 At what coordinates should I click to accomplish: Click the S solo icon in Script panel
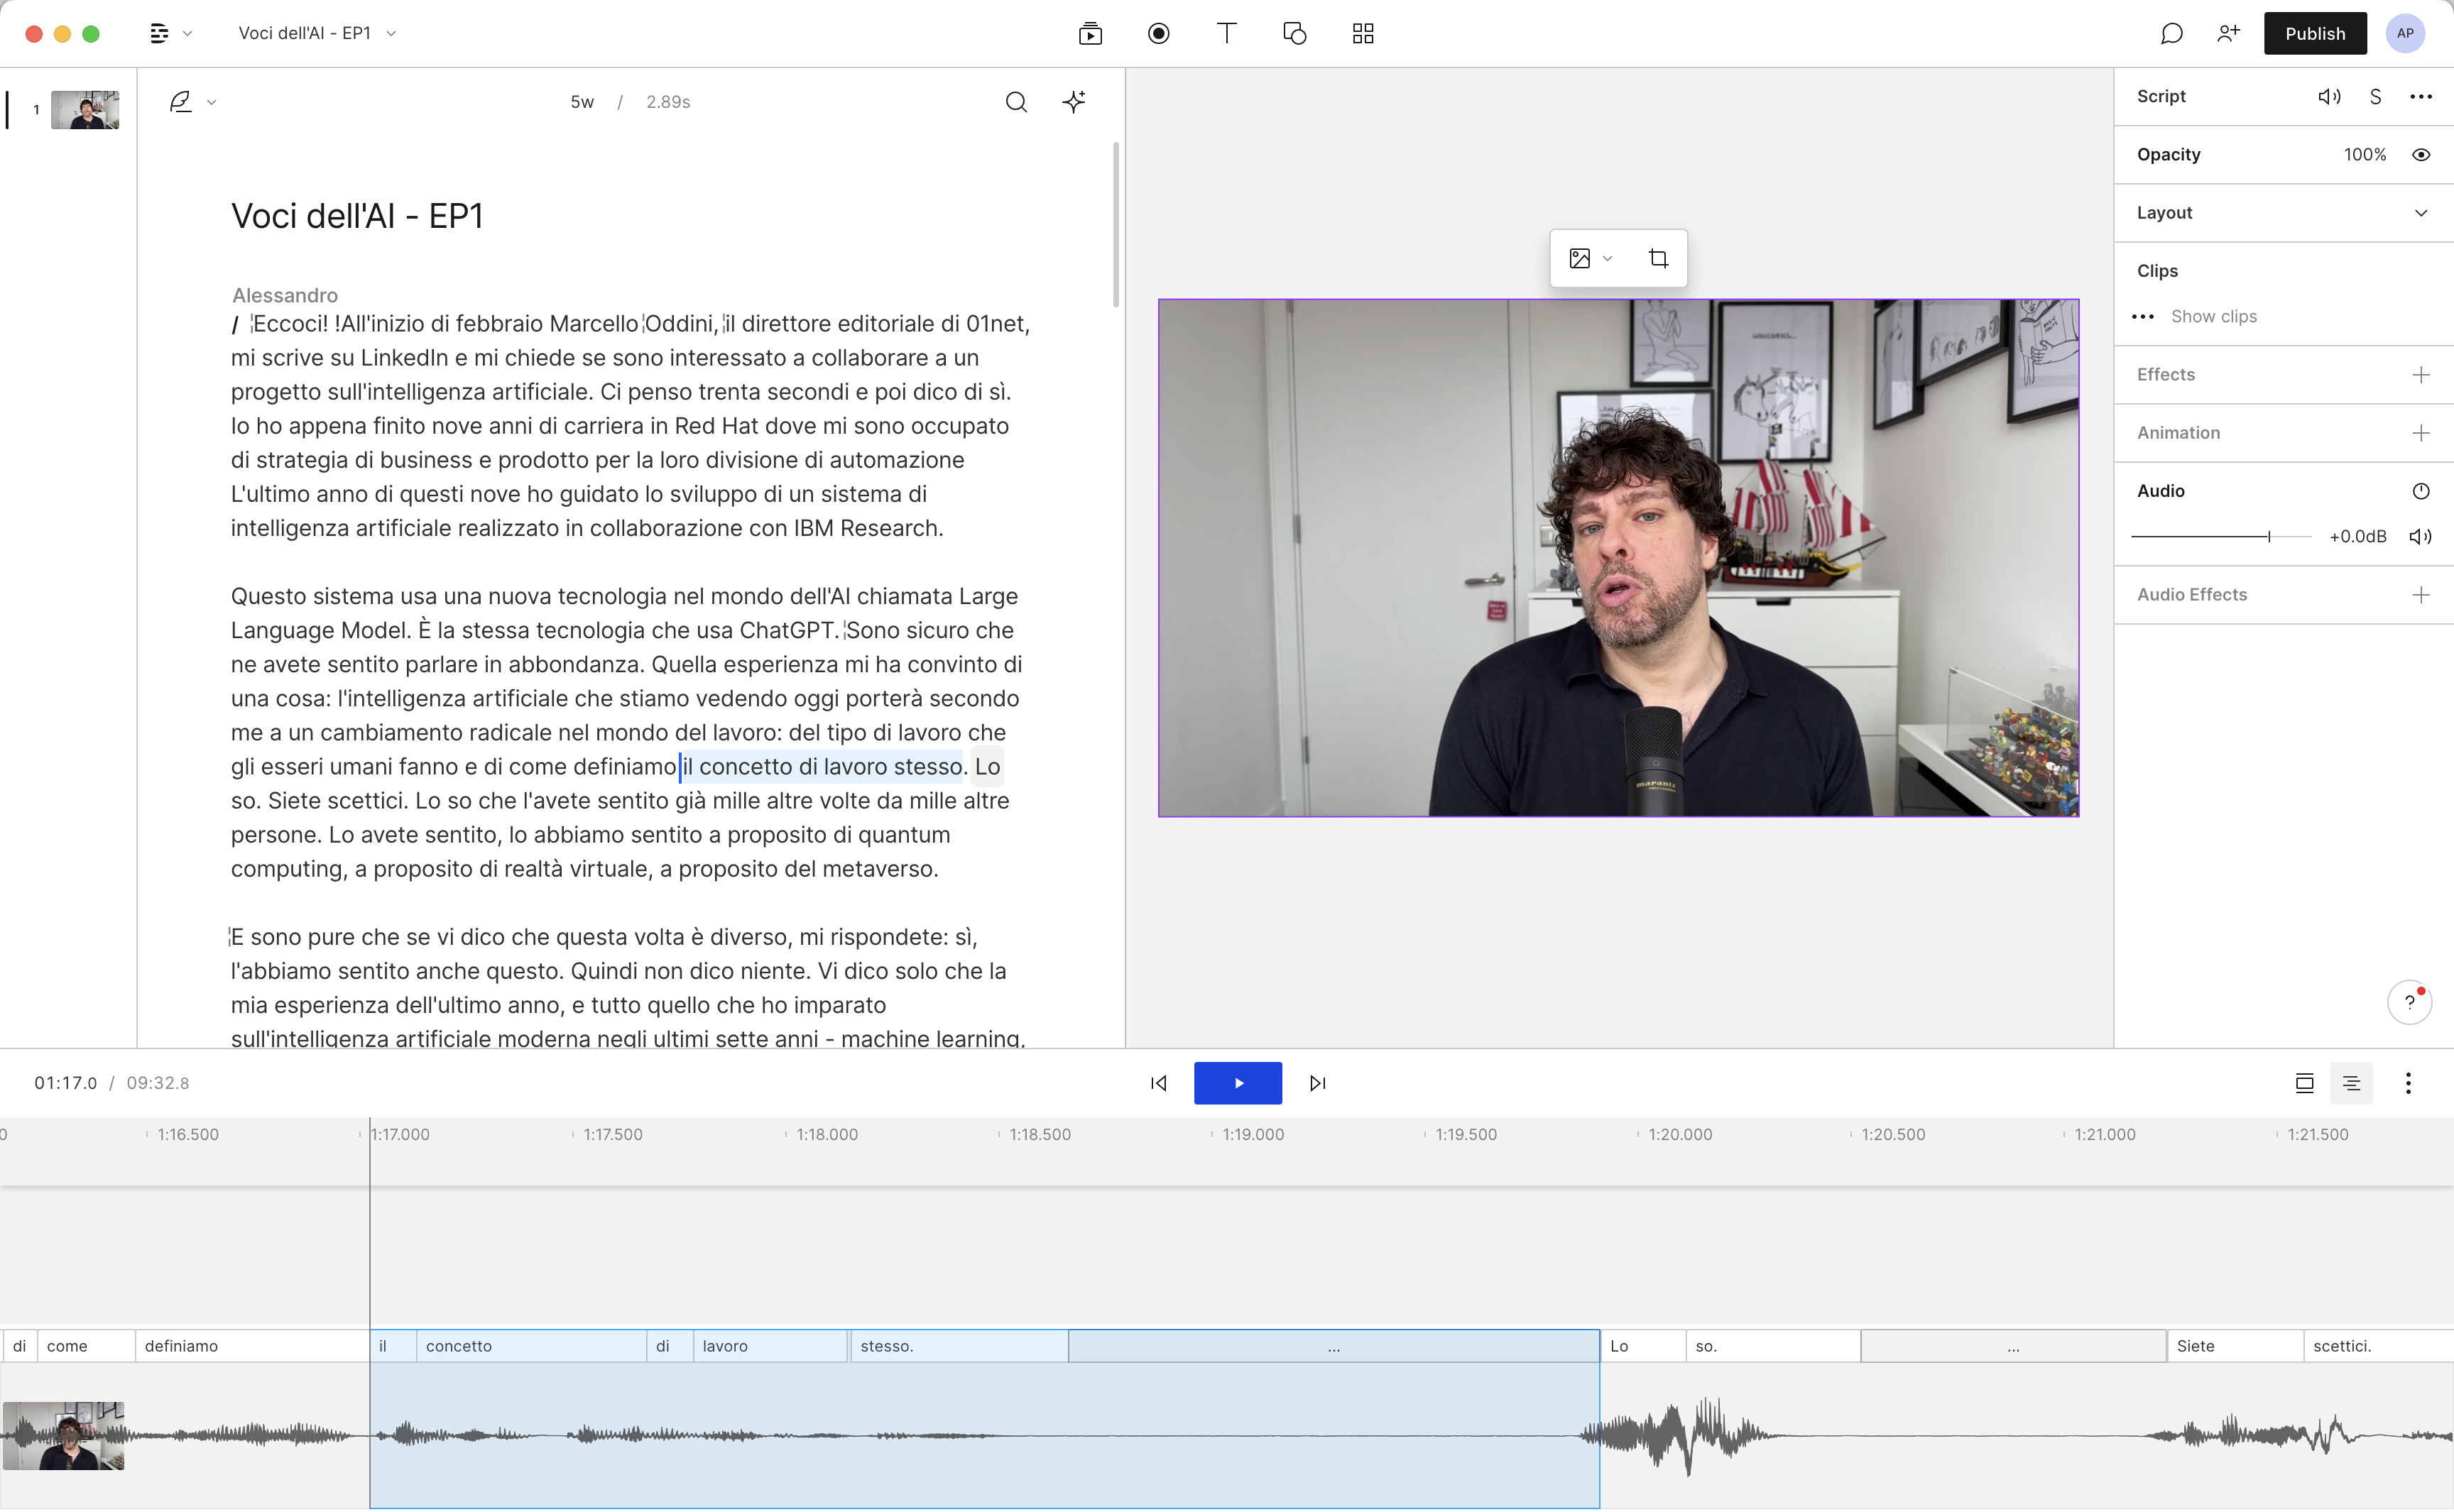pos(2375,97)
